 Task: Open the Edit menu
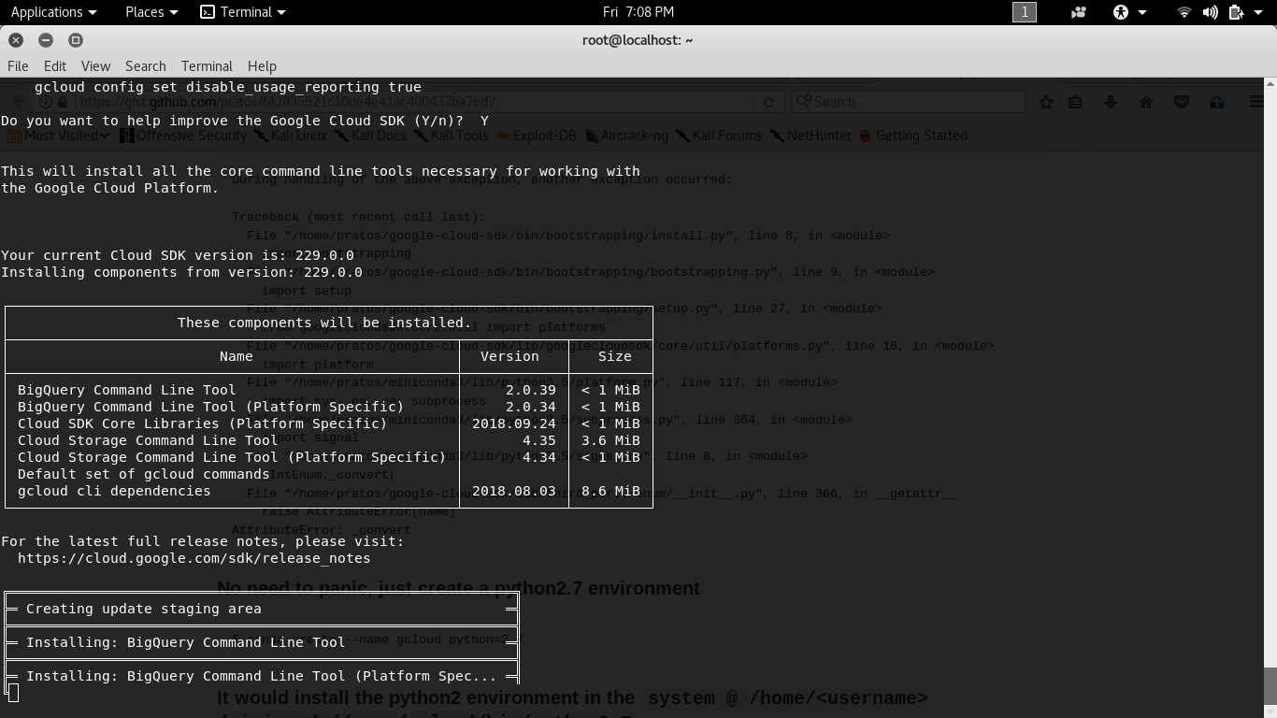point(54,66)
